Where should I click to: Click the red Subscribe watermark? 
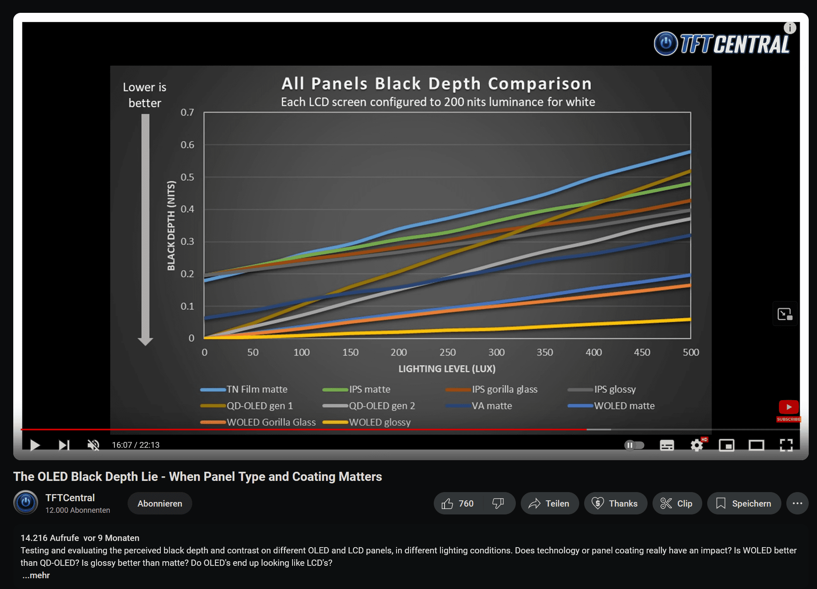pyautogui.click(x=789, y=410)
